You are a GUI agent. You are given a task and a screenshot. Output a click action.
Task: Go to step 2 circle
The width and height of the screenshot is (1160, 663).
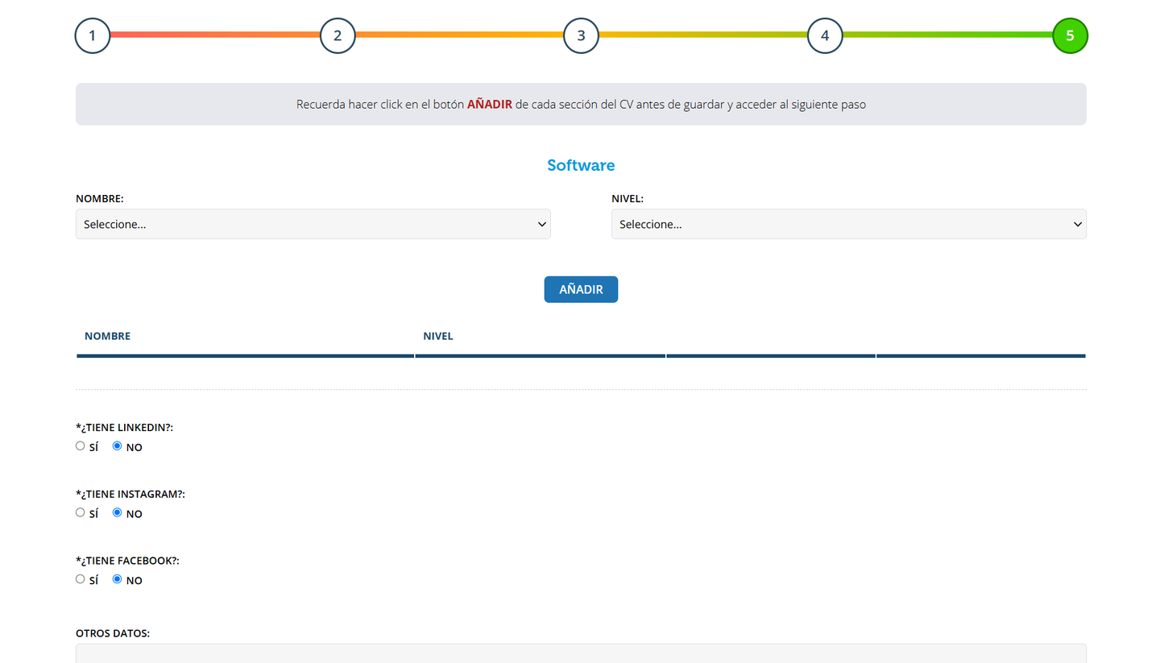click(x=338, y=35)
